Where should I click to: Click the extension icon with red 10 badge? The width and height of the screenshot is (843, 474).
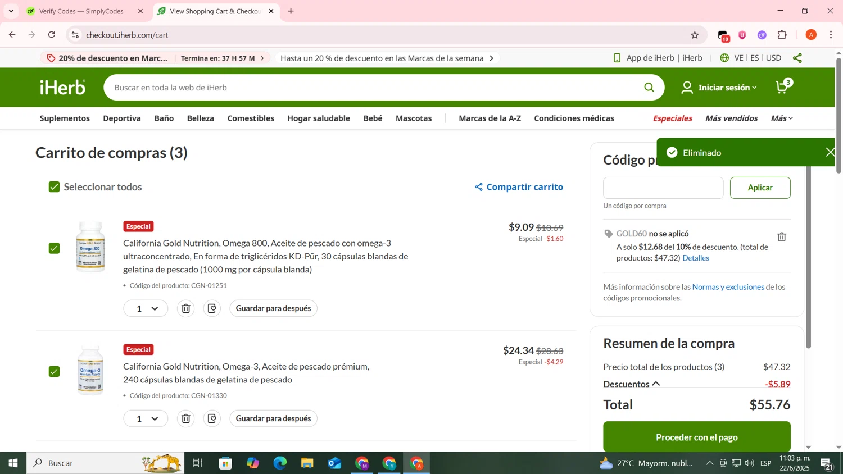click(723, 35)
